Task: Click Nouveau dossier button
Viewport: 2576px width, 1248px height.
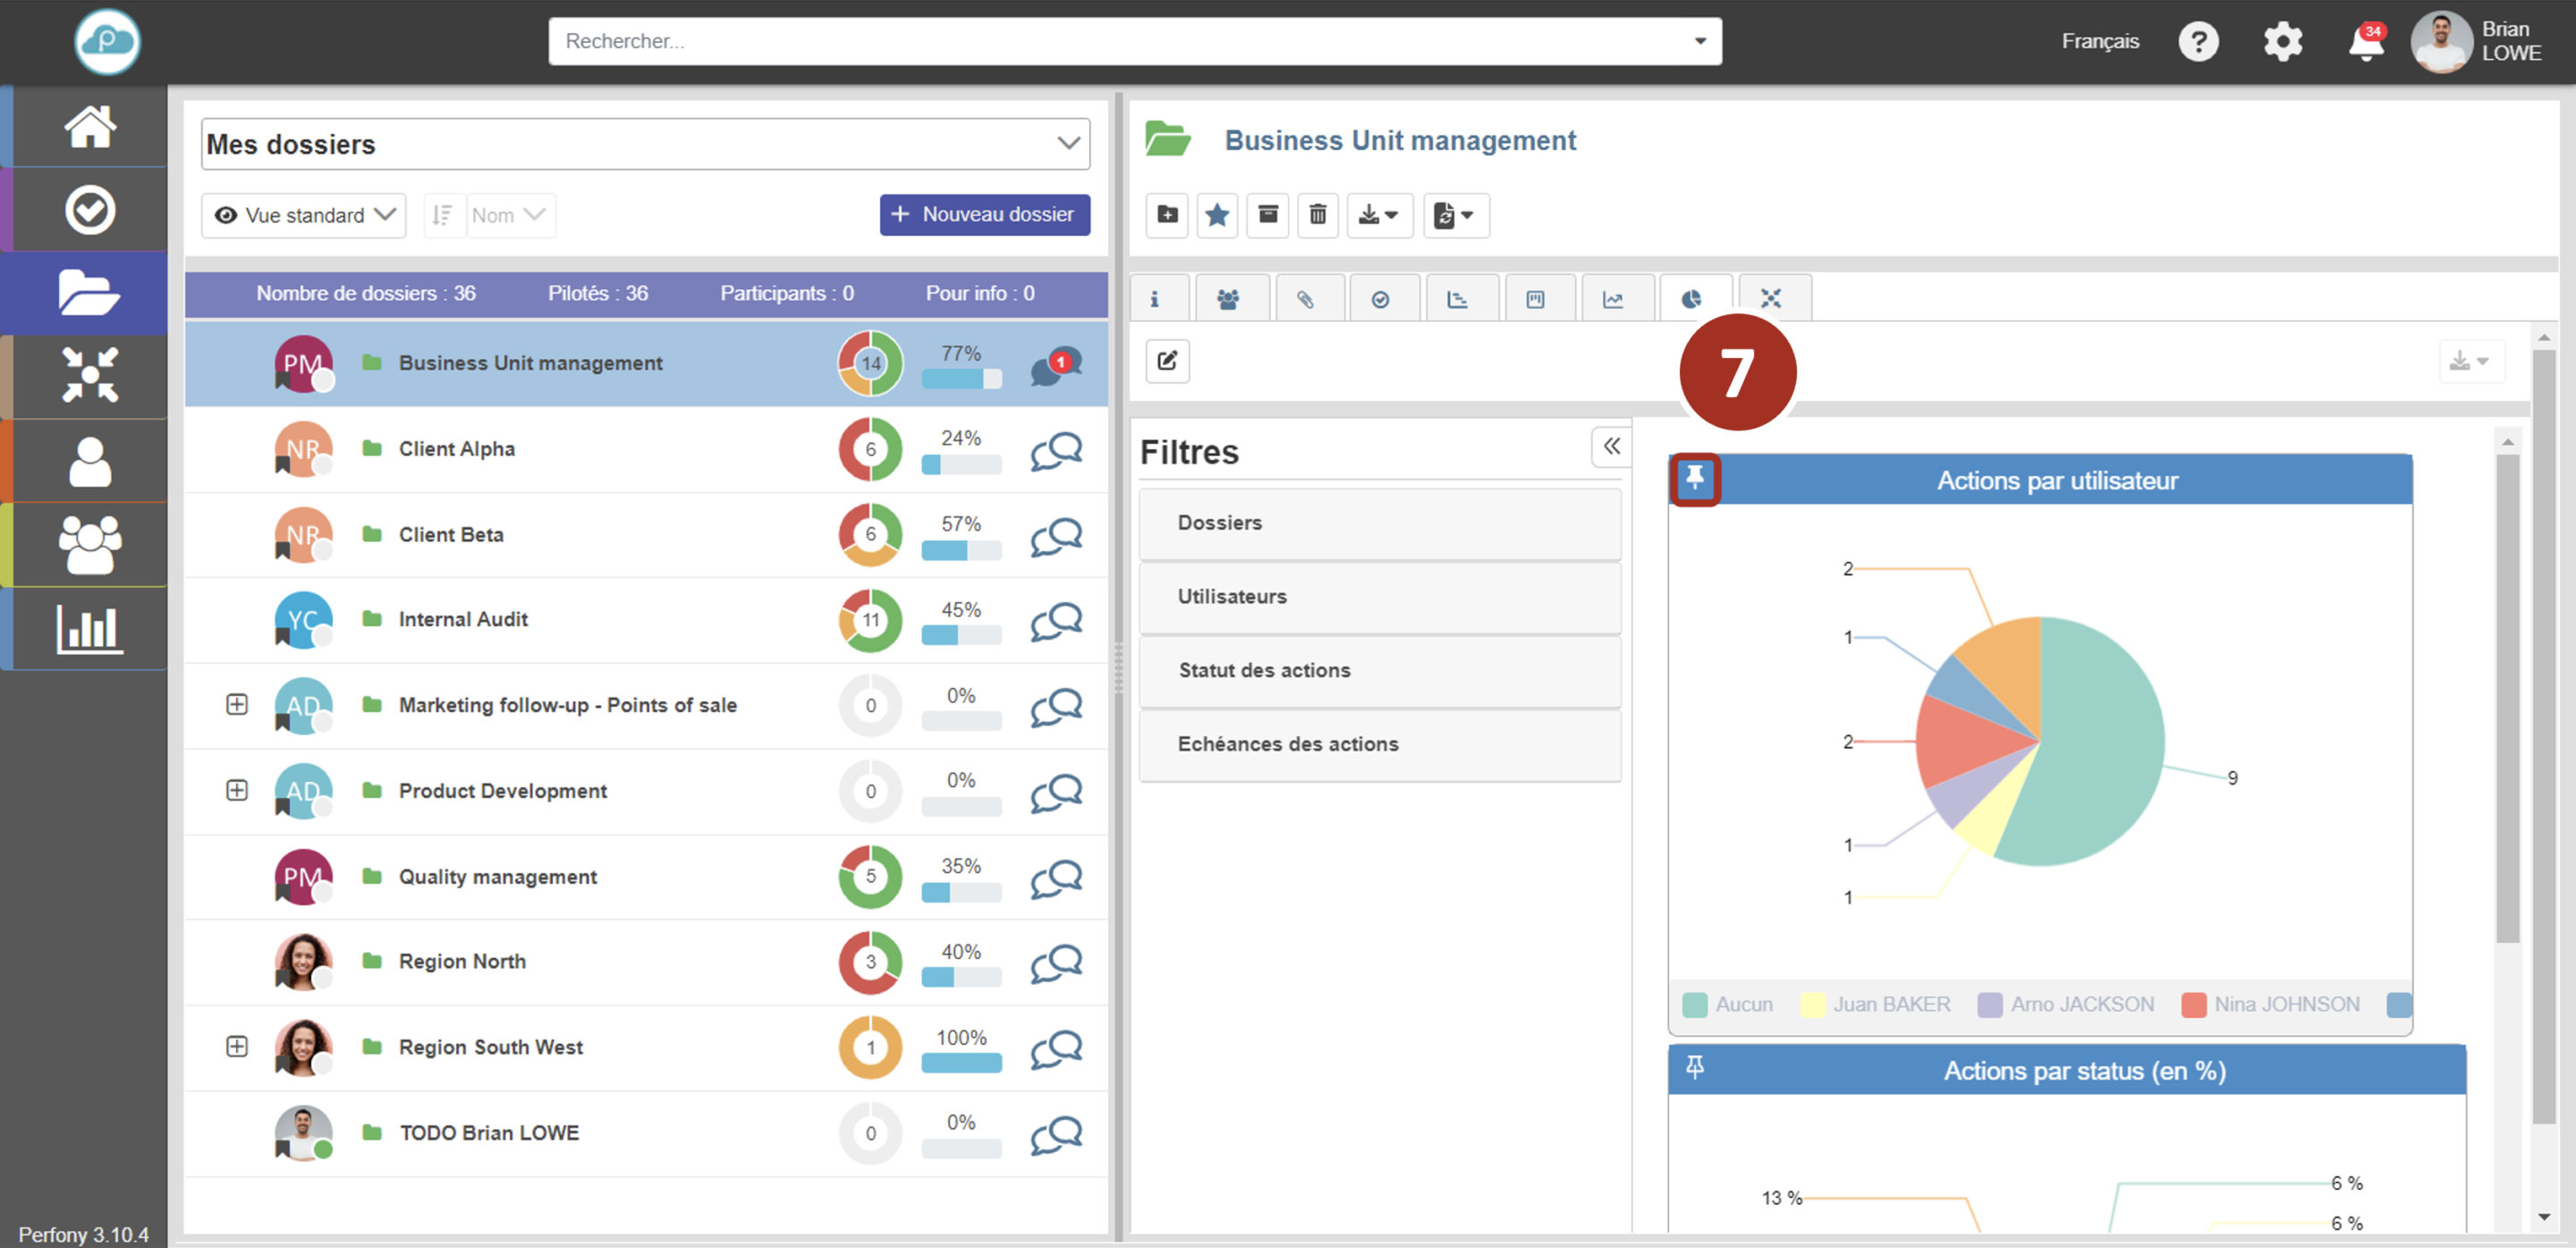Action: [984, 215]
